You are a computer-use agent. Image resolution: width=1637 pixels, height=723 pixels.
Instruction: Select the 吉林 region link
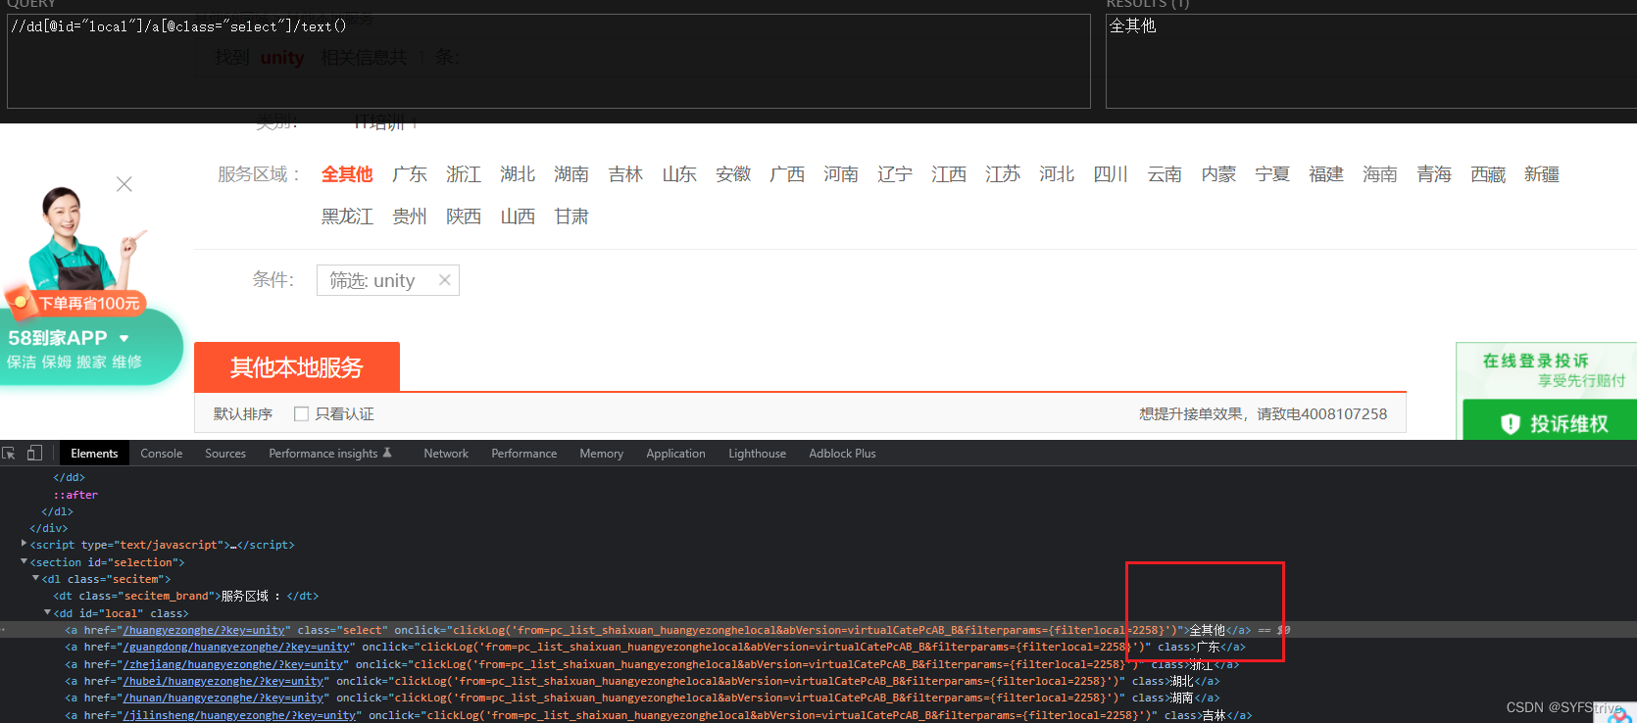pyautogui.click(x=625, y=174)
